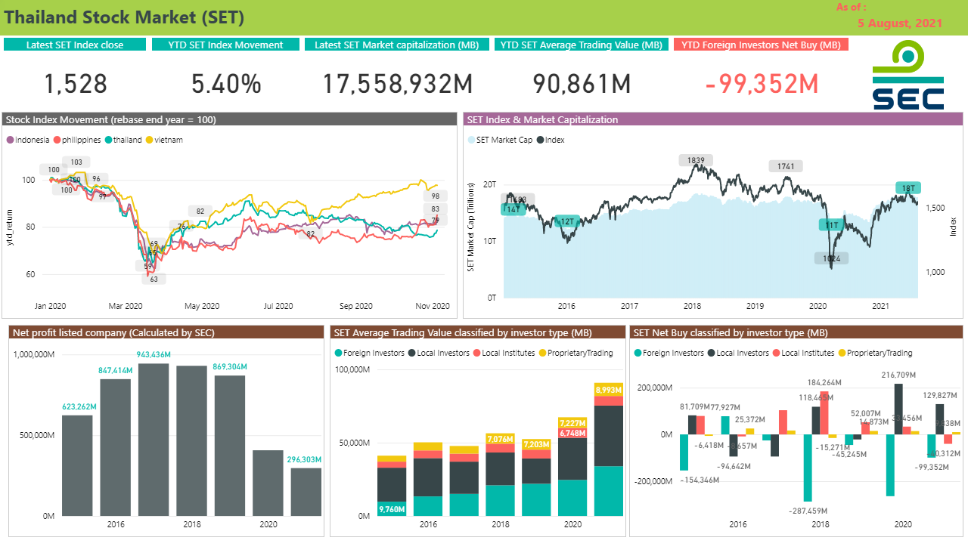Select the 7,227M yellow bar segment
968x559 pixels.
click(573, 422)
